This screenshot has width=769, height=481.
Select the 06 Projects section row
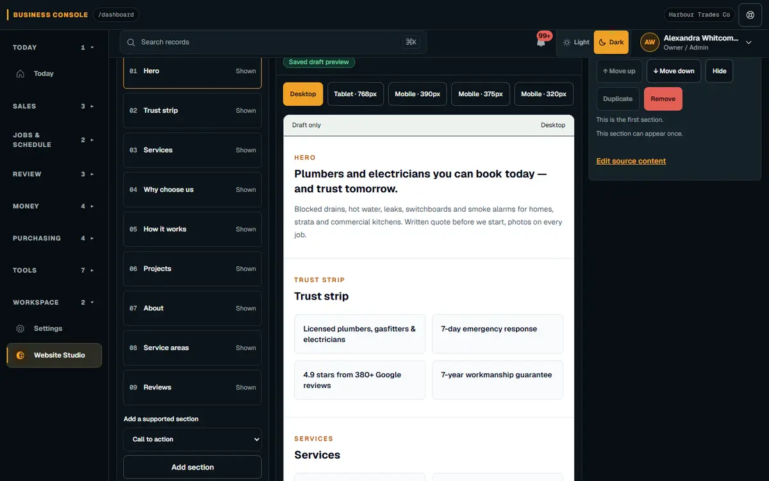pyautogui.click(x=192, y=269)
